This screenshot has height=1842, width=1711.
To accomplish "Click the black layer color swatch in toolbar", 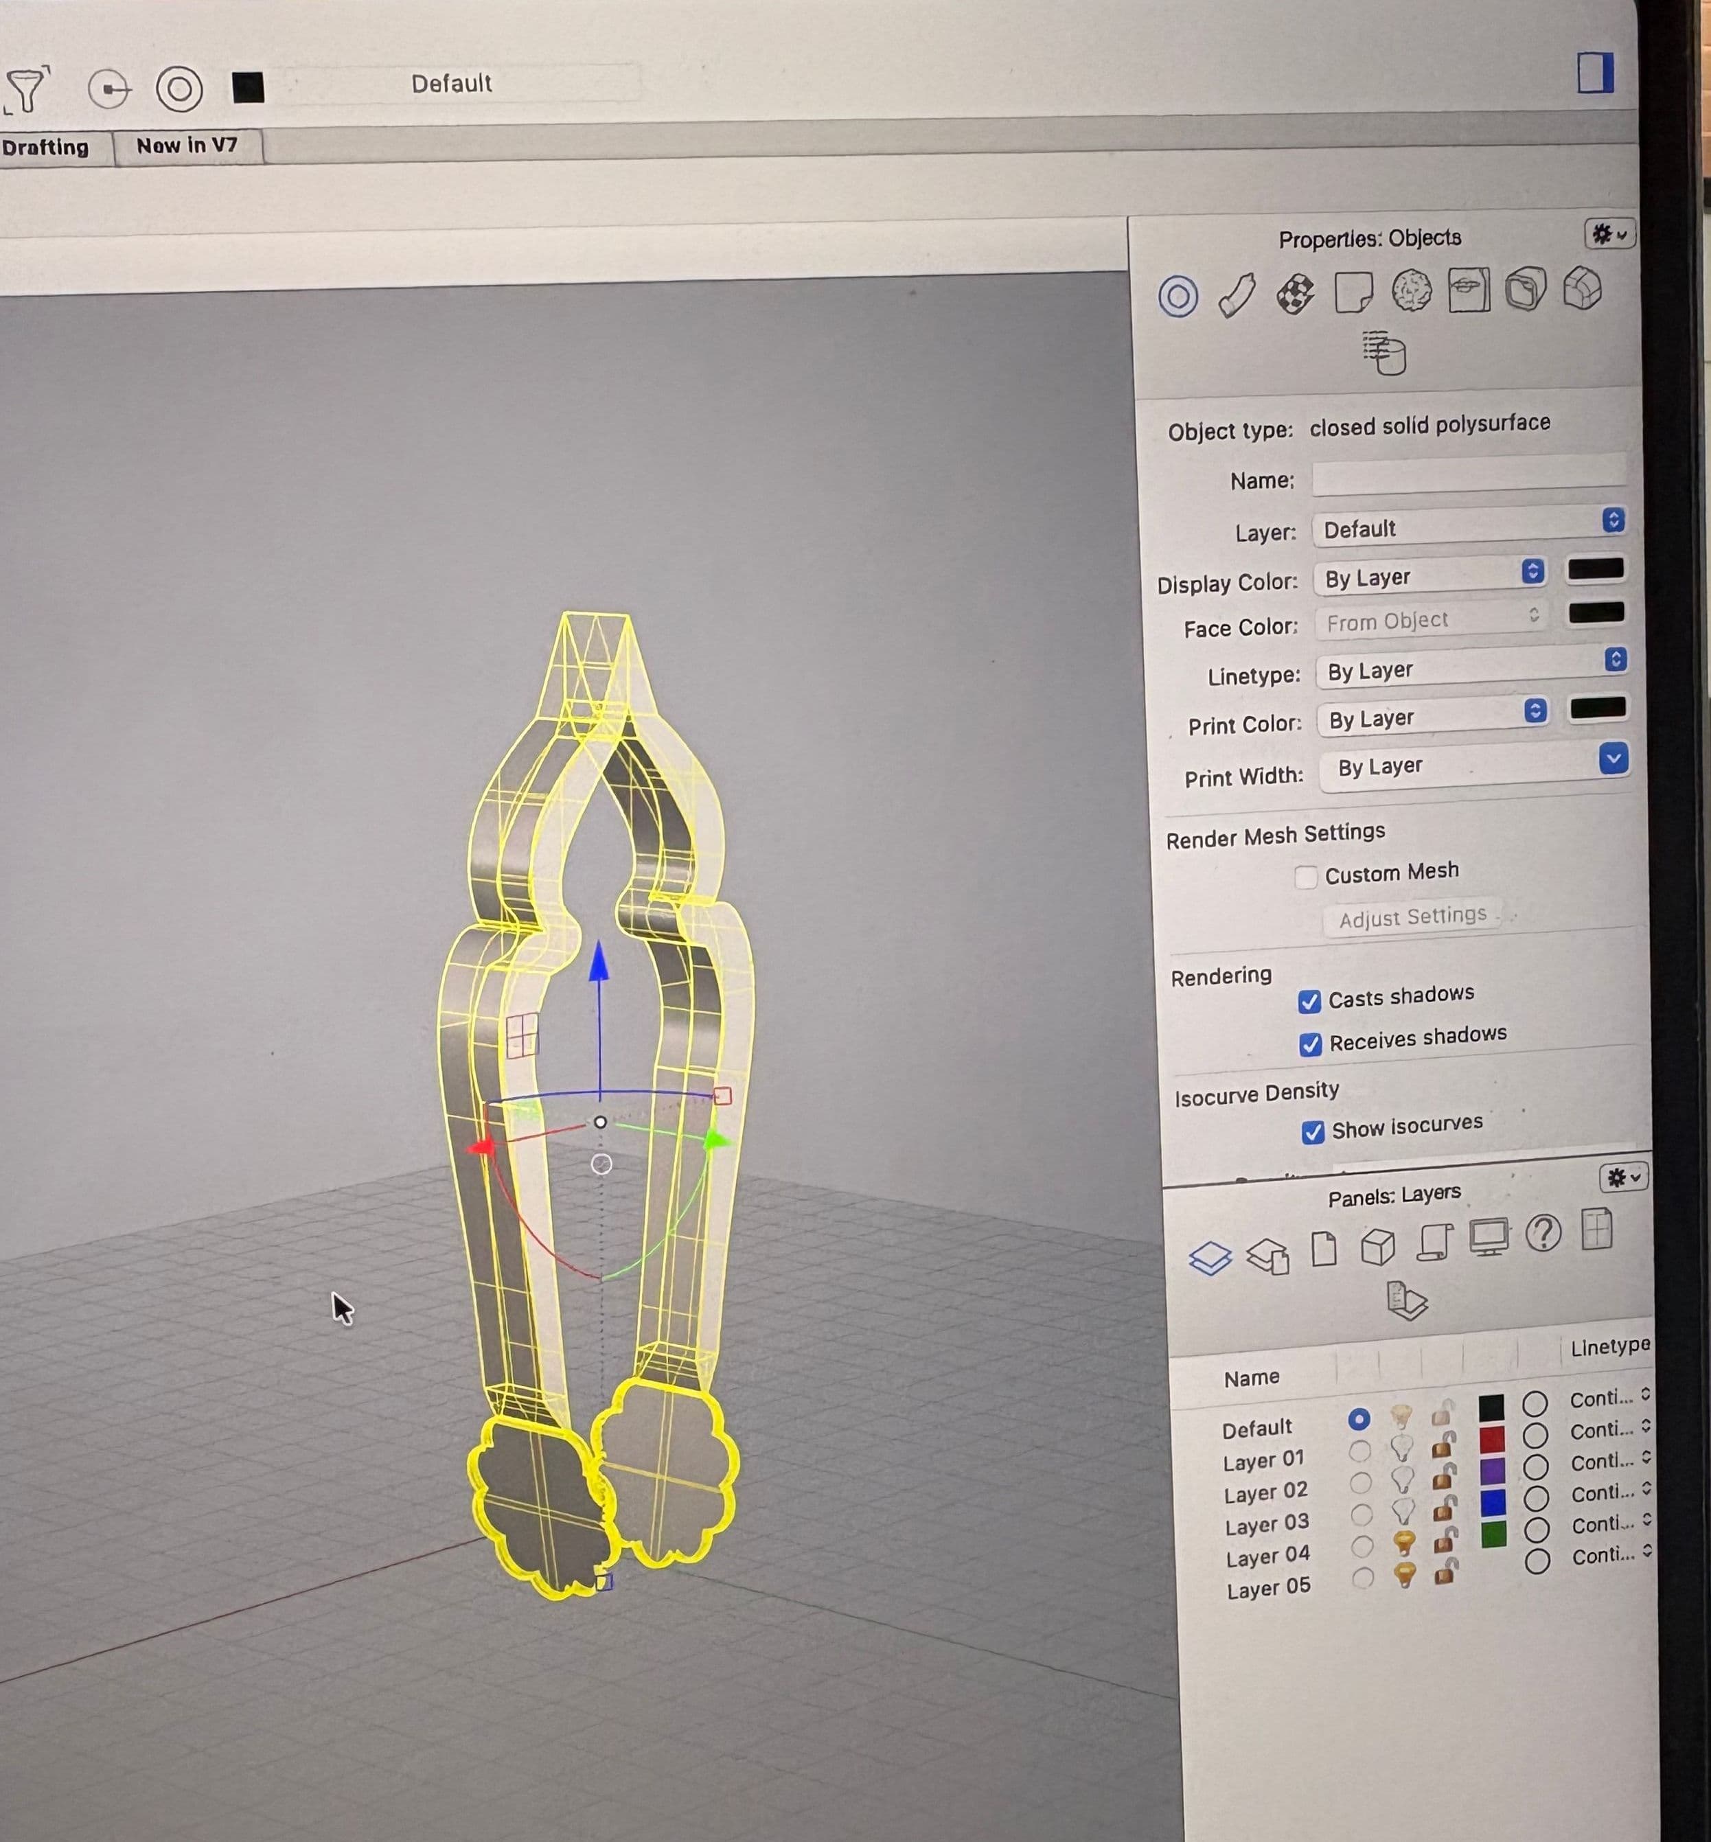I will (x=248, y=88).
